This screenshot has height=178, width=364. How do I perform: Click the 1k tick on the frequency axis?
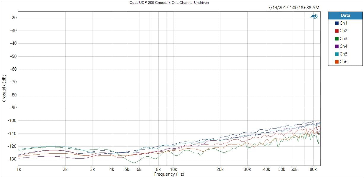pyautogui.click(x=18, y=170)
